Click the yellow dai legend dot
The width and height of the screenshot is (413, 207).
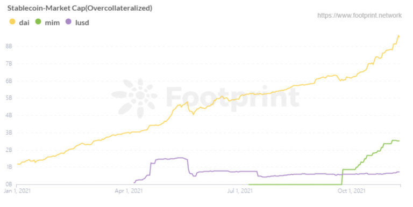point(12,21)
